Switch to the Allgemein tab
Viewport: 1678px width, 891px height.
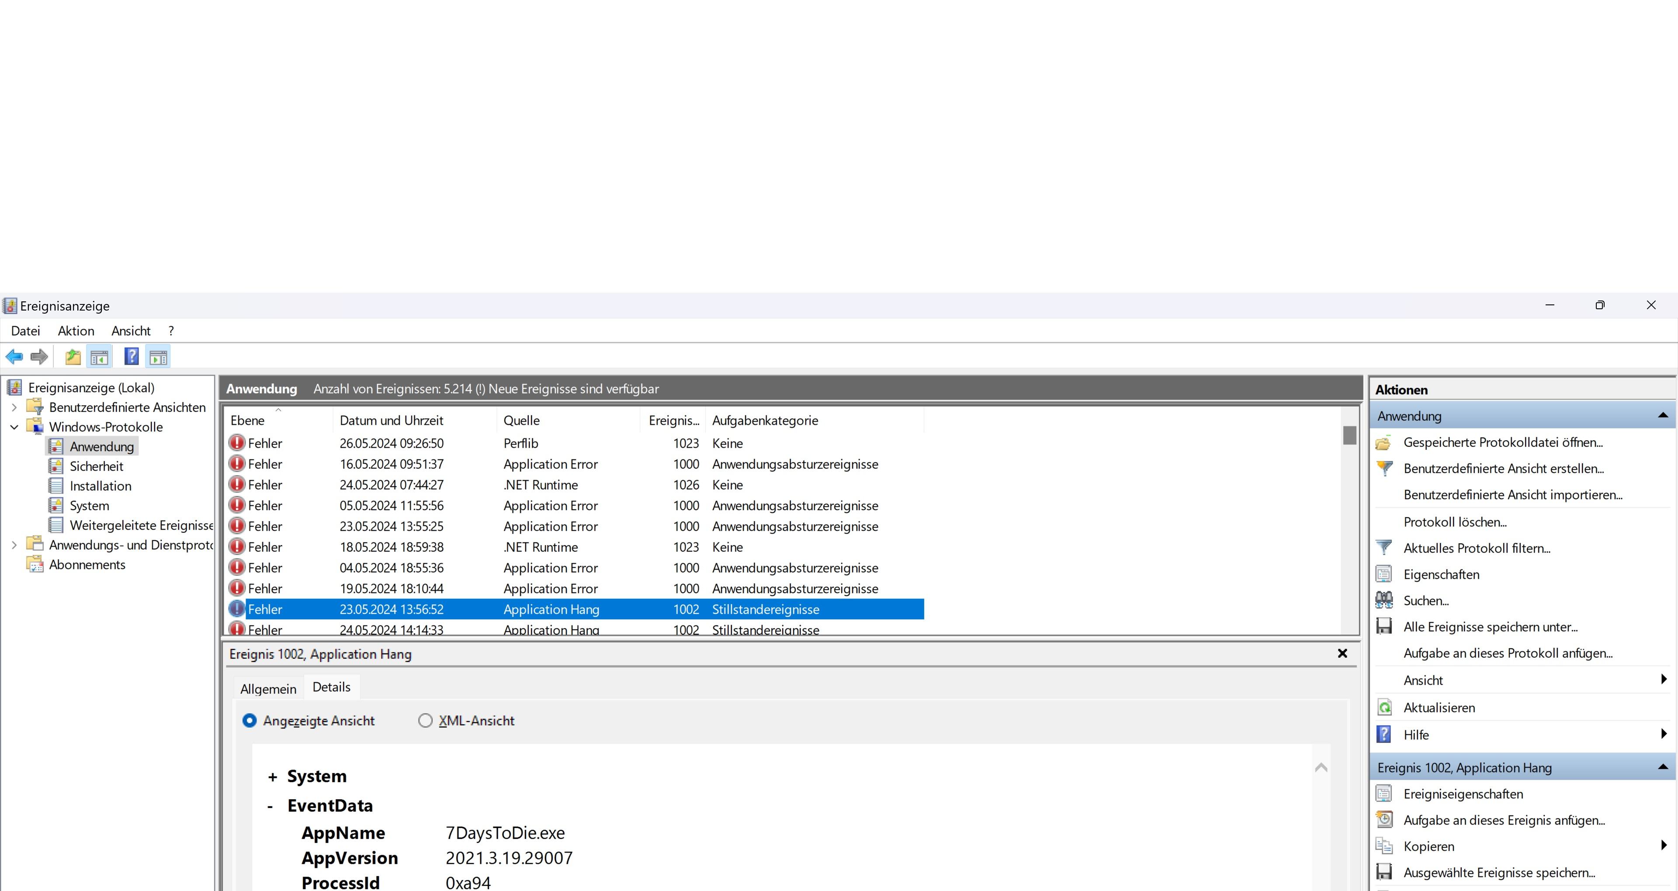tap(268, 688)
